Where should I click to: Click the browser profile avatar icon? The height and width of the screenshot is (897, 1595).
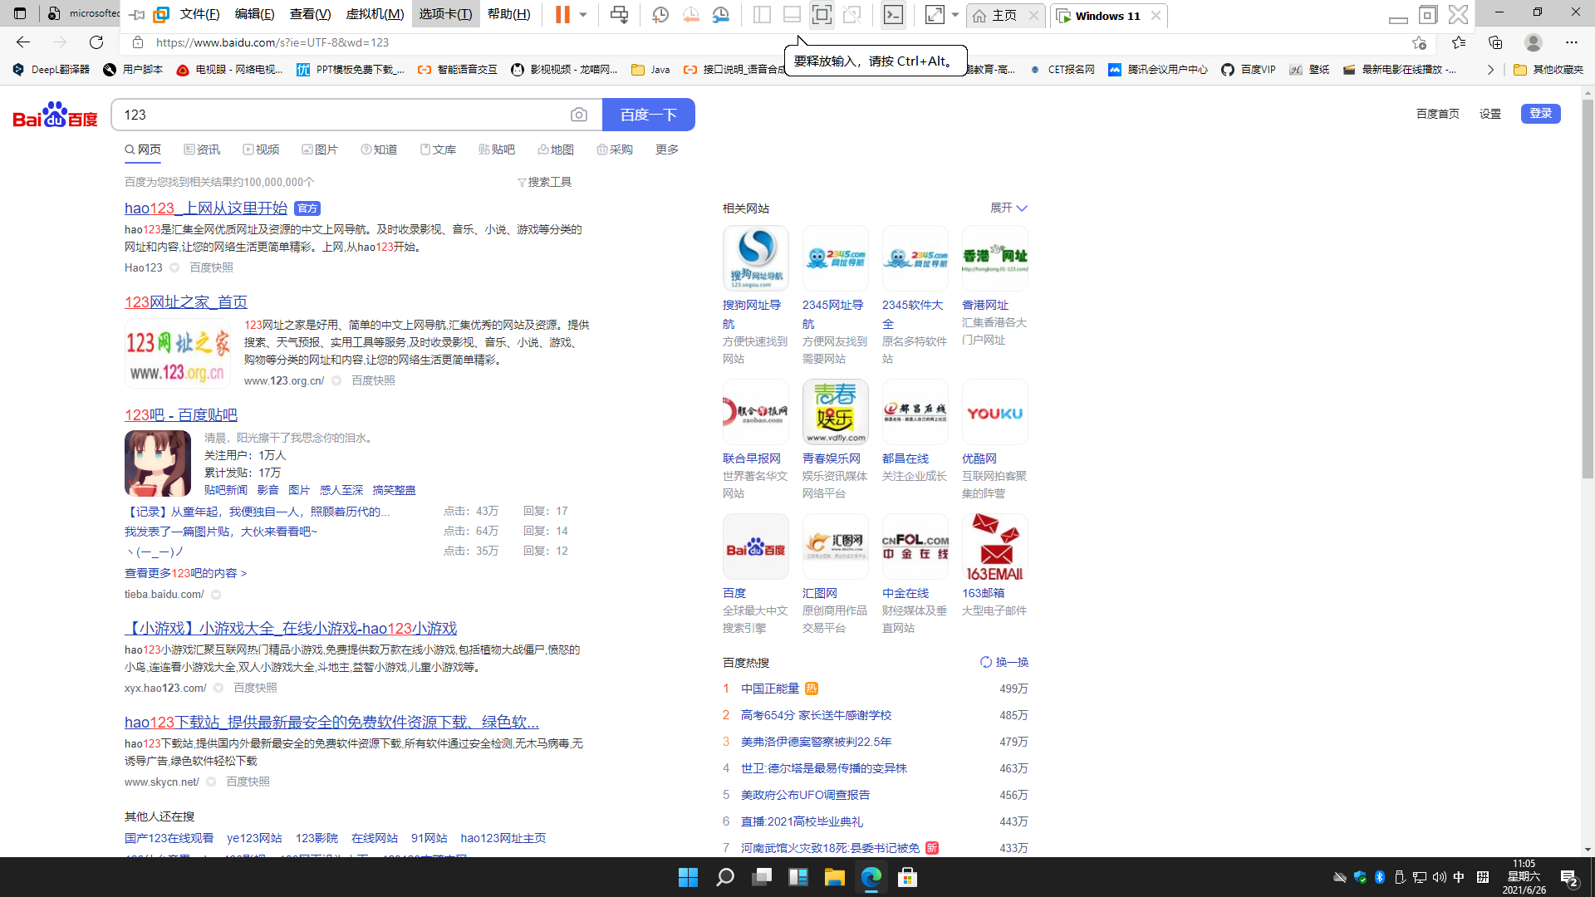[x=1534, y=42]
